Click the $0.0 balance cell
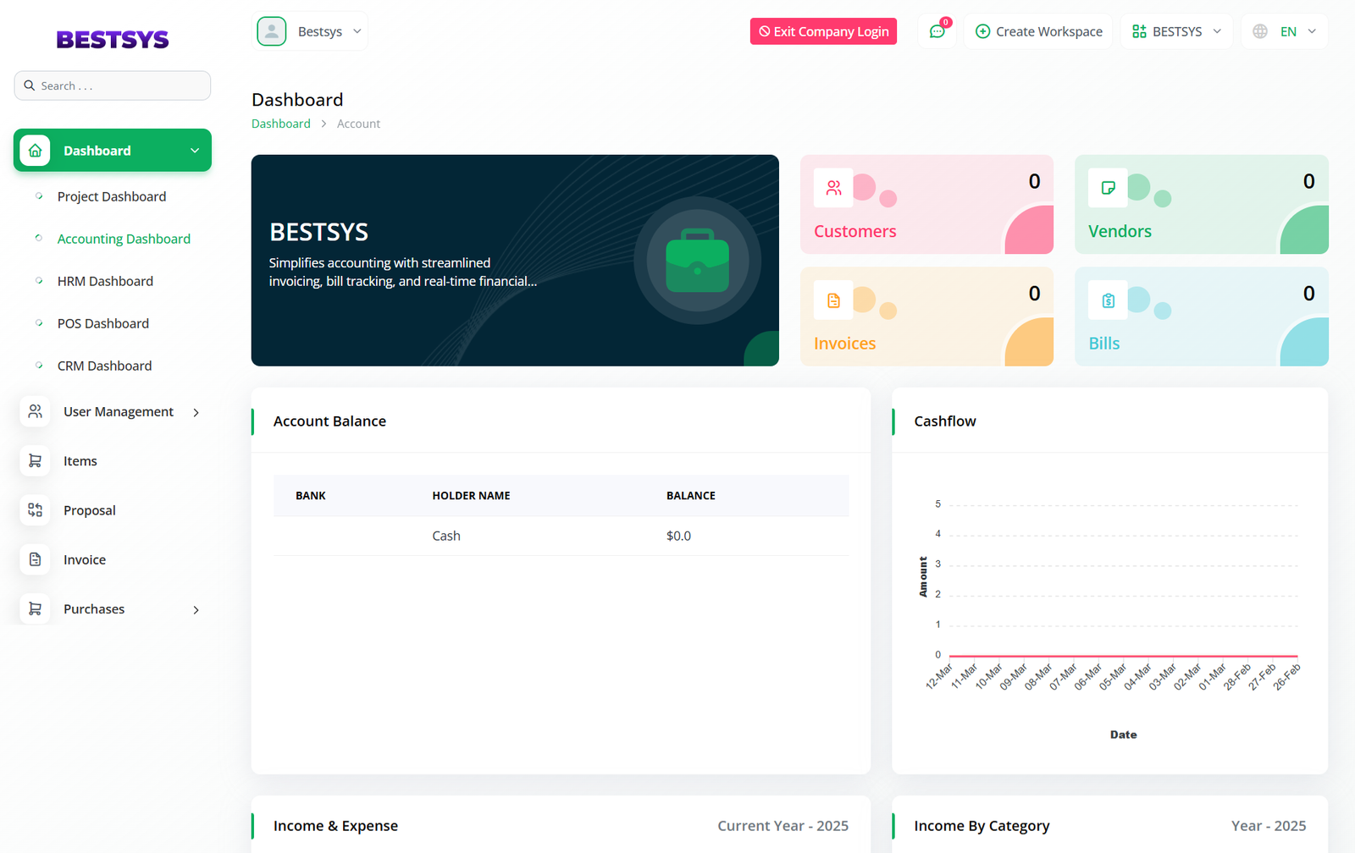Image resolution: width=1355 pixels, height=853 pixels. (678, 536)
